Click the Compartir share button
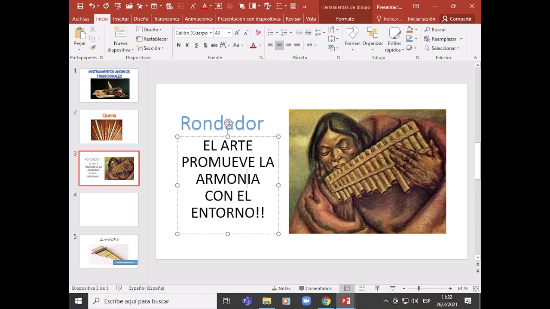The width and height of the screenshot is (550, 309). coord(457,19)
